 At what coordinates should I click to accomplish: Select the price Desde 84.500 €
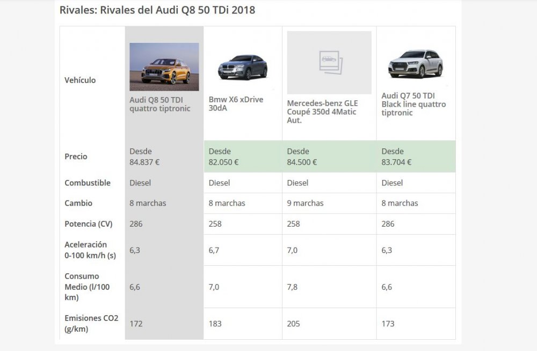(x=302, y=156)
